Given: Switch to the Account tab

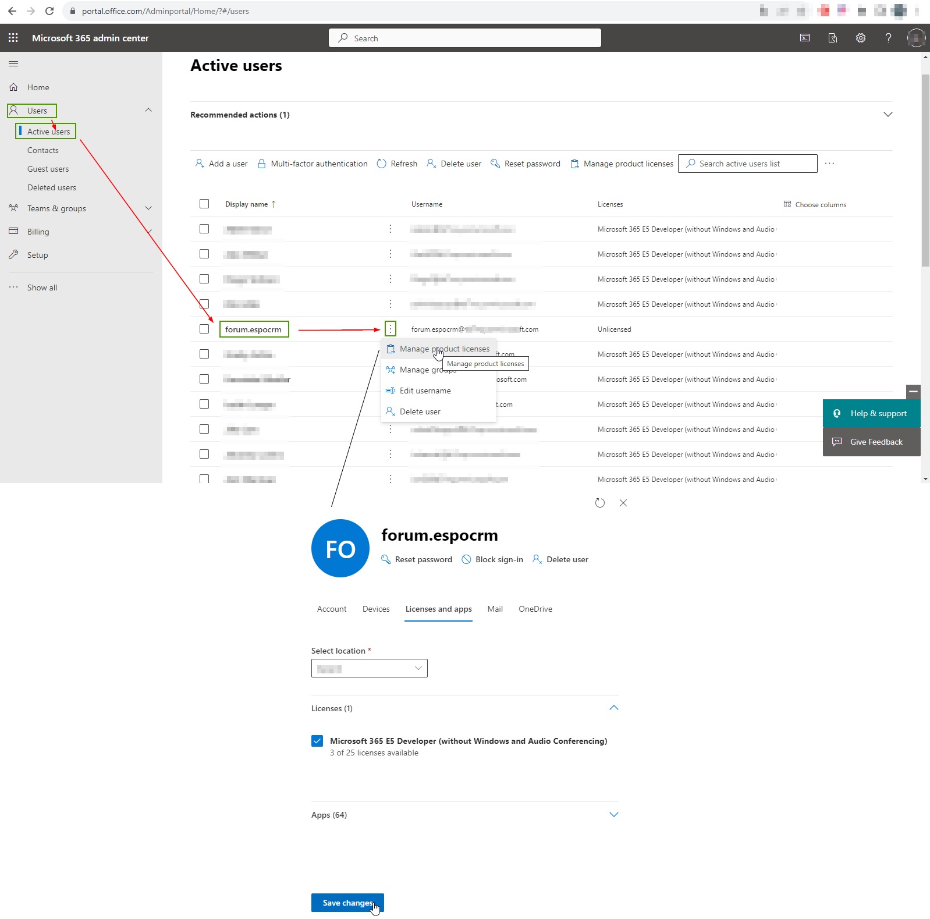Looking at the screenshot, I should (x=332, y=609).
